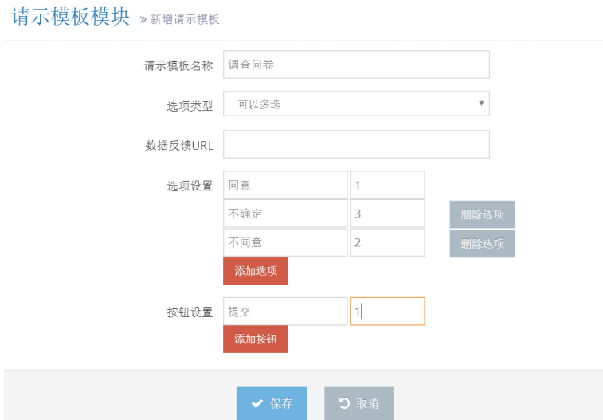This screenshot has width=603, height=420.
Task: Select the value field beside 同意
Action: tap(387, 185)
